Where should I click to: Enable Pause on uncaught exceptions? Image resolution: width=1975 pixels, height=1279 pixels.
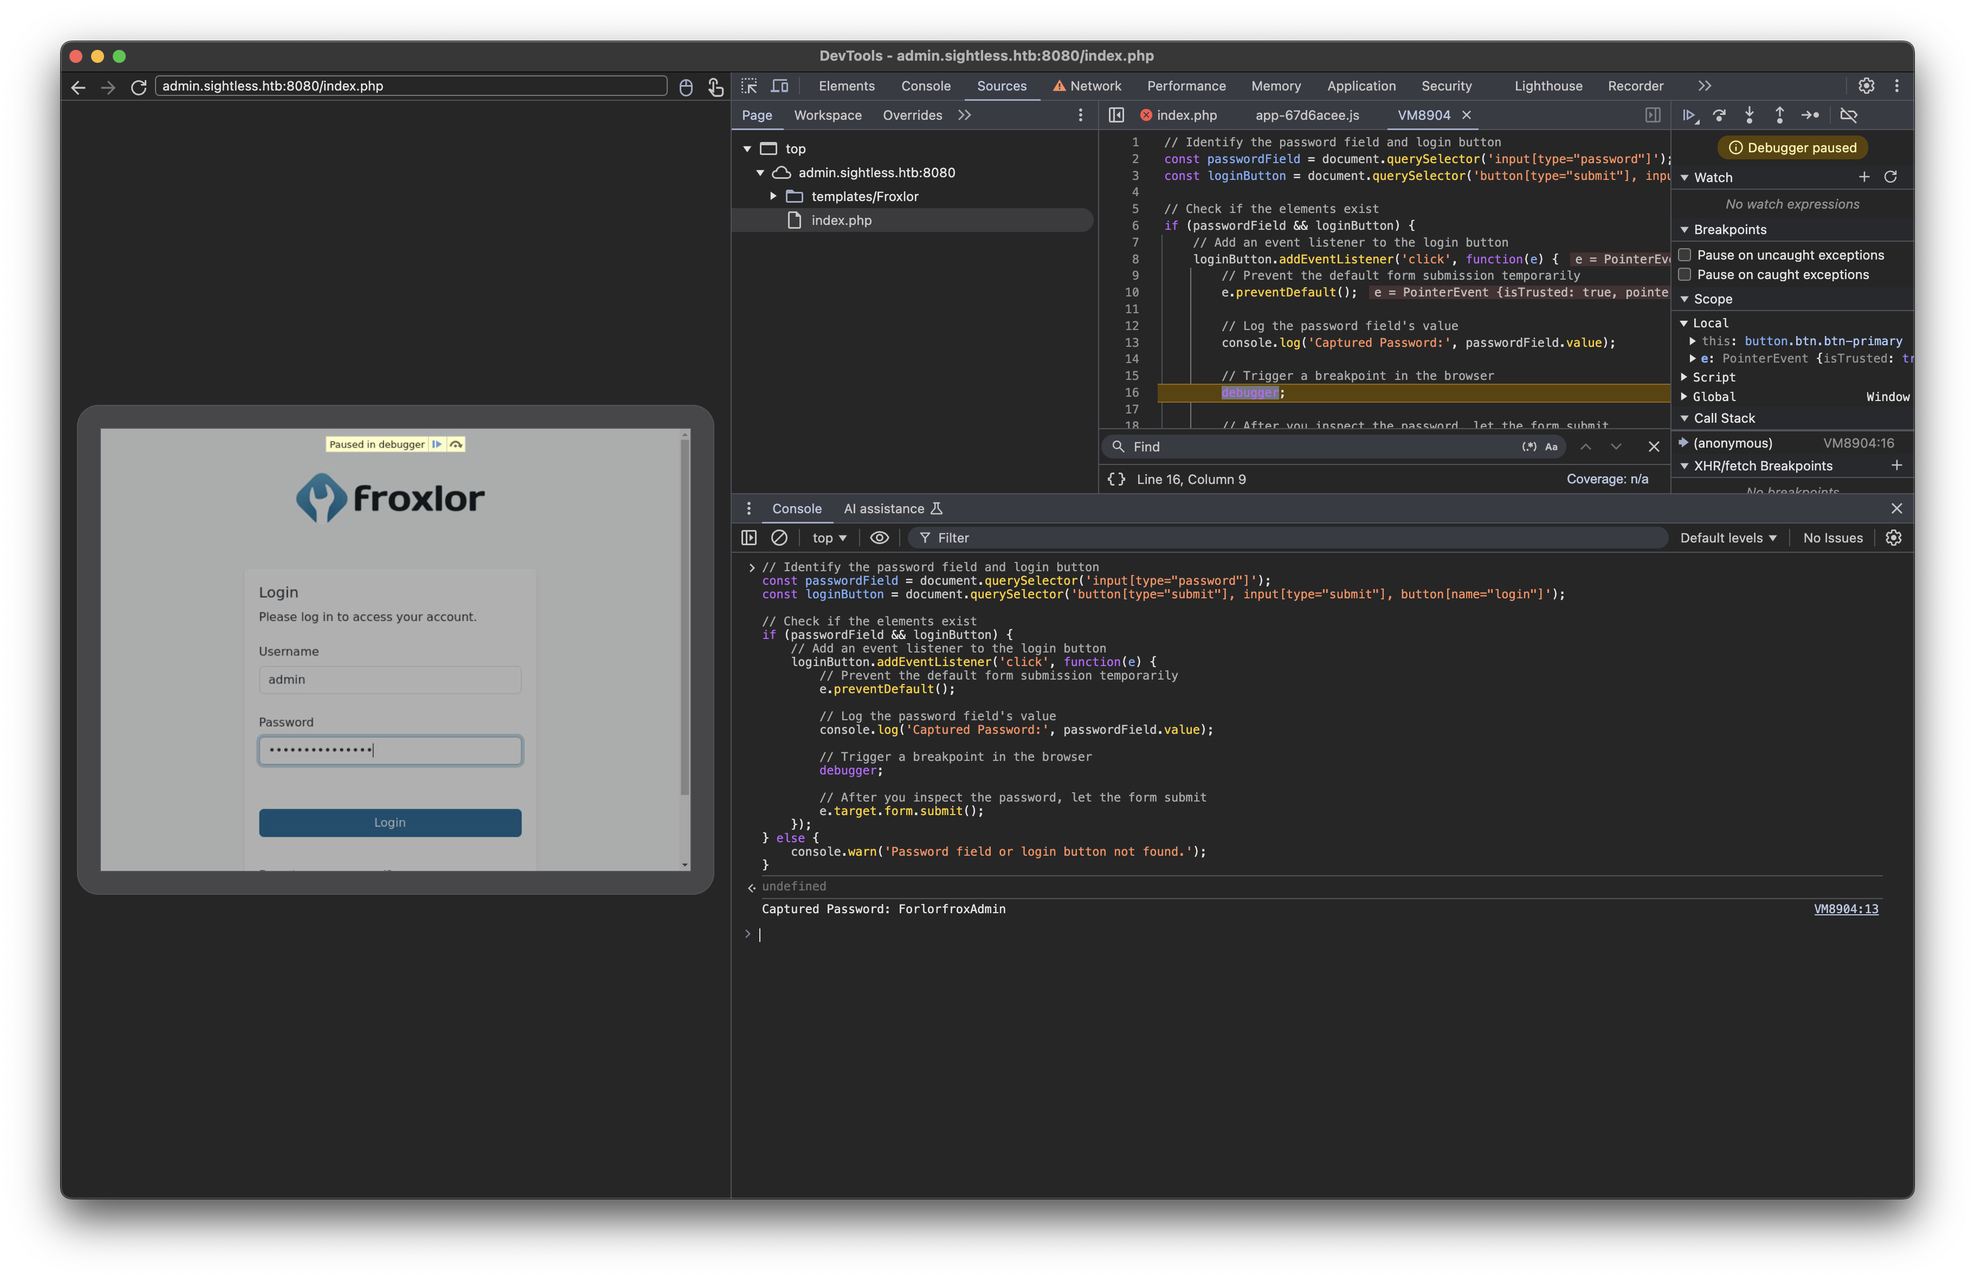point(1686,255)
